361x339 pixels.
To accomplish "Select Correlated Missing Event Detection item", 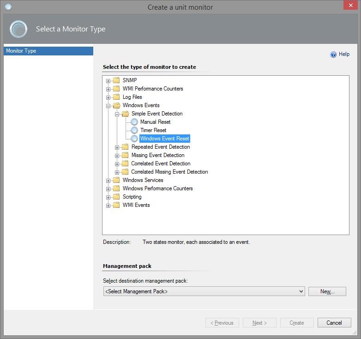I will coord(169,172).
